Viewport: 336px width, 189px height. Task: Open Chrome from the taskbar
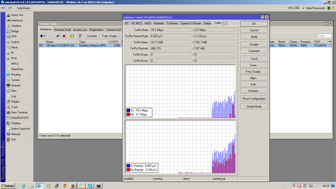pos(65,186)
